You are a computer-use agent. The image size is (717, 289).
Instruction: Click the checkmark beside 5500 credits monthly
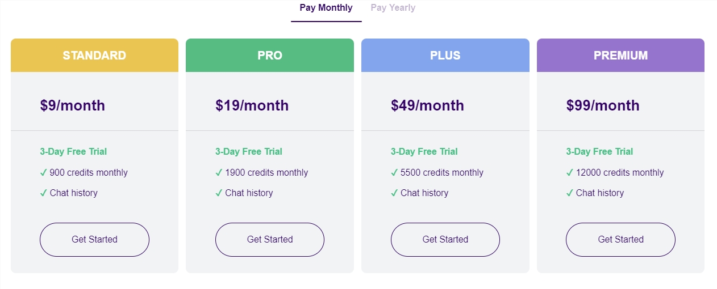tap(394, 172)
